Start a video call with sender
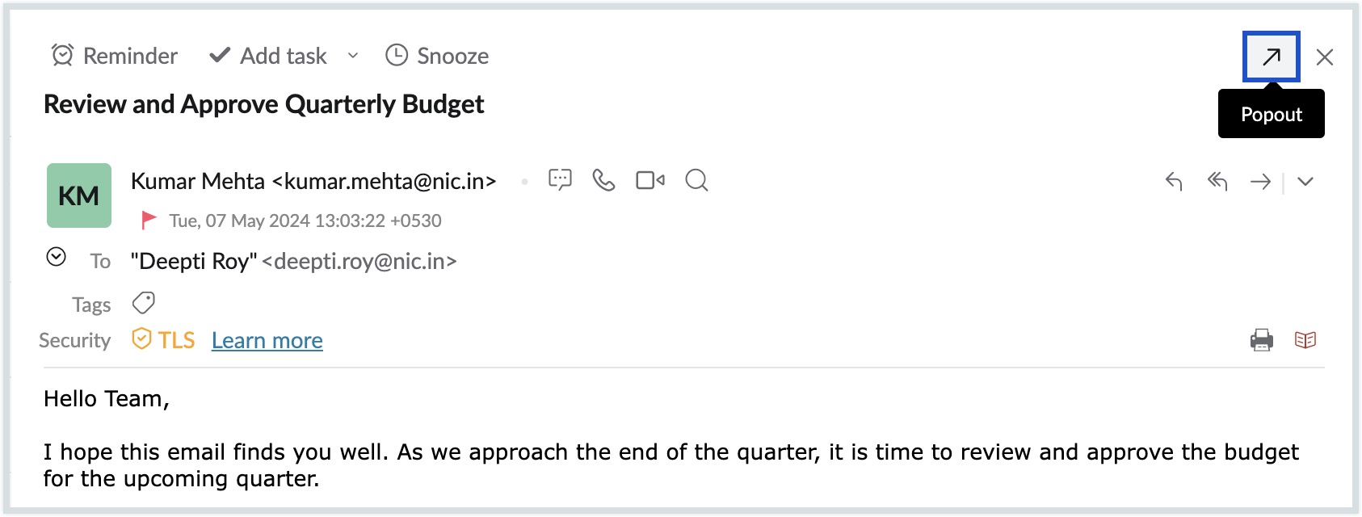 pyautogui.click(x=650, y=180)
